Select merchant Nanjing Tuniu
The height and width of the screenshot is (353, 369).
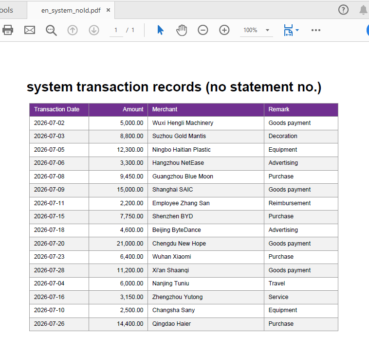click(170, 283)
